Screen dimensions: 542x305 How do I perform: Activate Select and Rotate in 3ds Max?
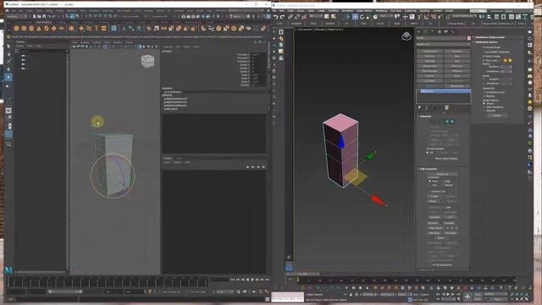click(362, 17)
